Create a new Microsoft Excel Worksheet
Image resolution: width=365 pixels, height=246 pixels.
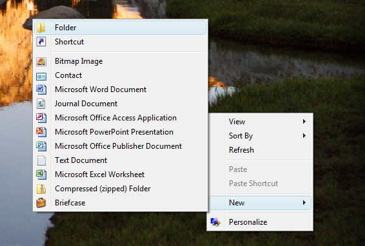point(120,175)
